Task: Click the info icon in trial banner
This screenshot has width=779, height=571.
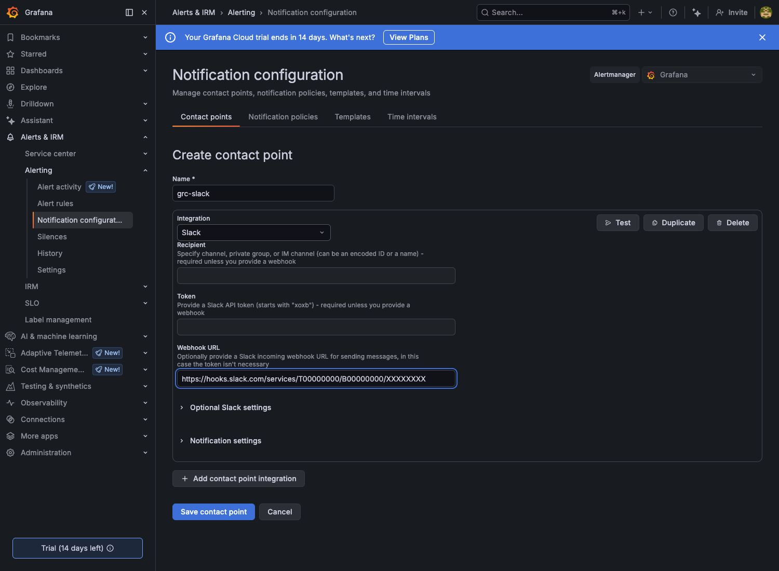Action: [x=170, y=37]
